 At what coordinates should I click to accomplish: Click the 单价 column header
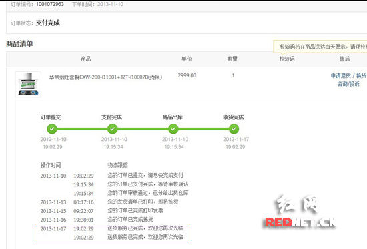[187, 59]
